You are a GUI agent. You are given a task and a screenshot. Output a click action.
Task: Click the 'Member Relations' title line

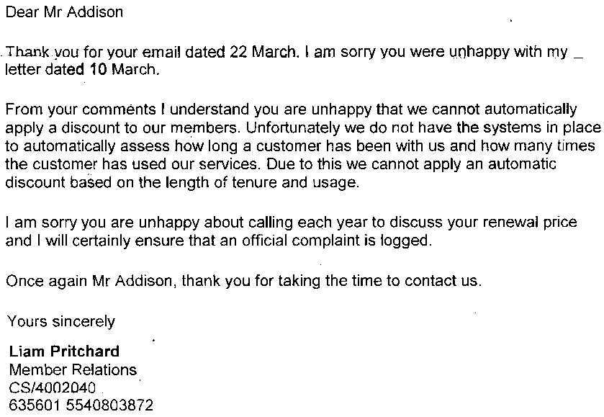tap(73, 370)
